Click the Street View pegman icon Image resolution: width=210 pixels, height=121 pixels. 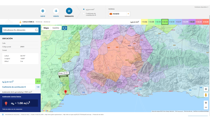[x=206, y=95]
